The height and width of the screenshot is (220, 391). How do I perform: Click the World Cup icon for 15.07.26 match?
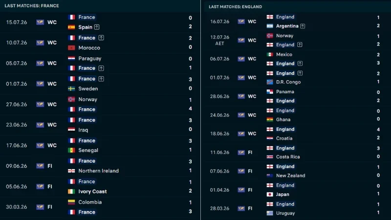[40, 22]
